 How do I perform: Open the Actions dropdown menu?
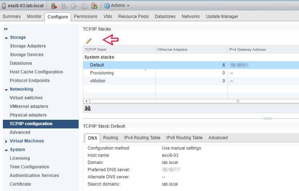tap(116, 6)
